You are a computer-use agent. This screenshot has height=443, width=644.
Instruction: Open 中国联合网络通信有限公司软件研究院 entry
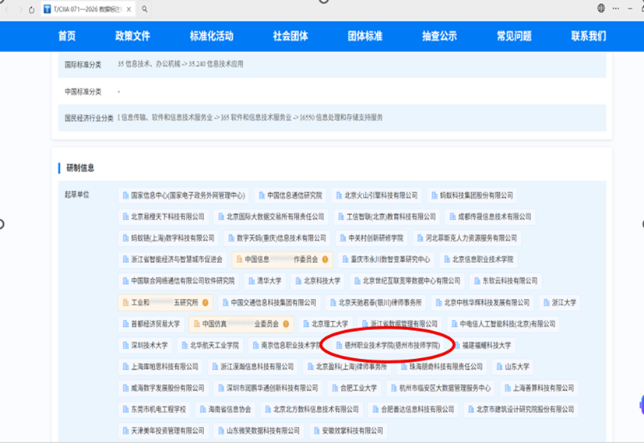pos(178,281)
